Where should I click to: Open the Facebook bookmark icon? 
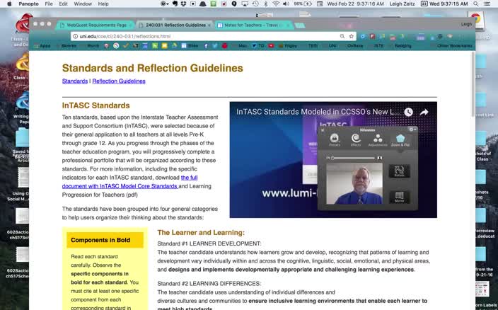pos(206,46)
